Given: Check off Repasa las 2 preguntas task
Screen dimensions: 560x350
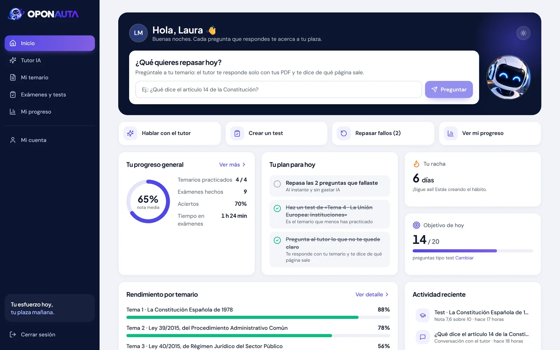Looking at the screenshot, I should 277,184.
